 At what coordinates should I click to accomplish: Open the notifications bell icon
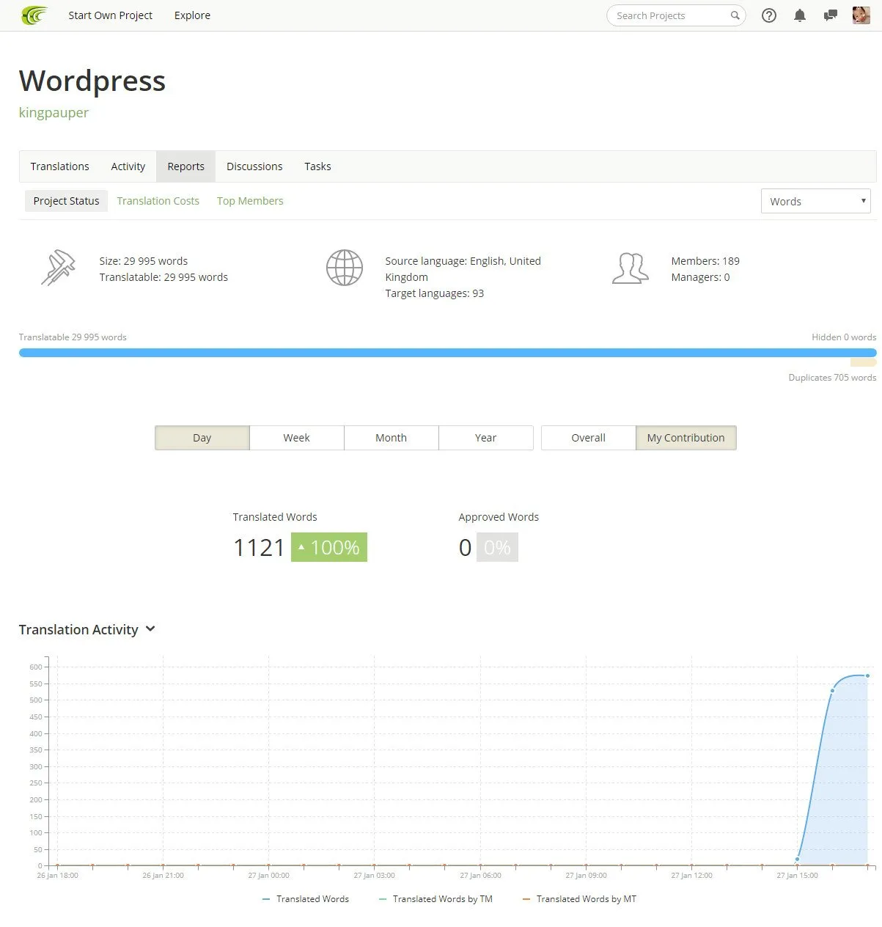tap(800, 15)
